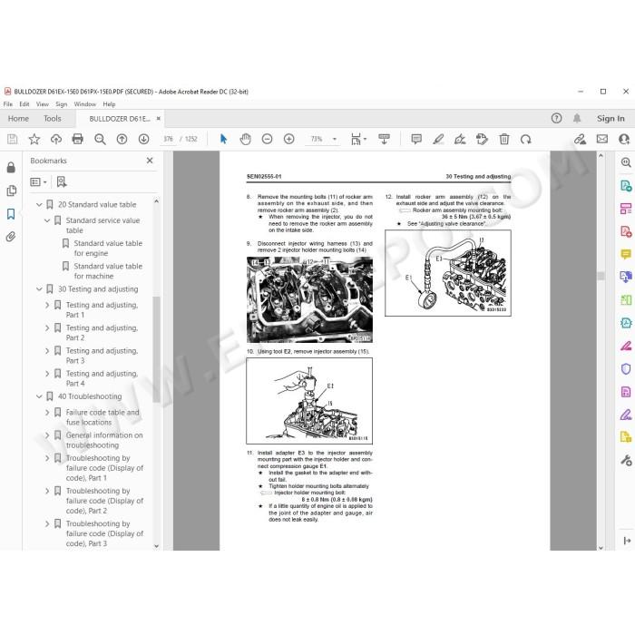
Task: Toggle the Bookmarks panel icon in sidebar
Action: point(11,214)
